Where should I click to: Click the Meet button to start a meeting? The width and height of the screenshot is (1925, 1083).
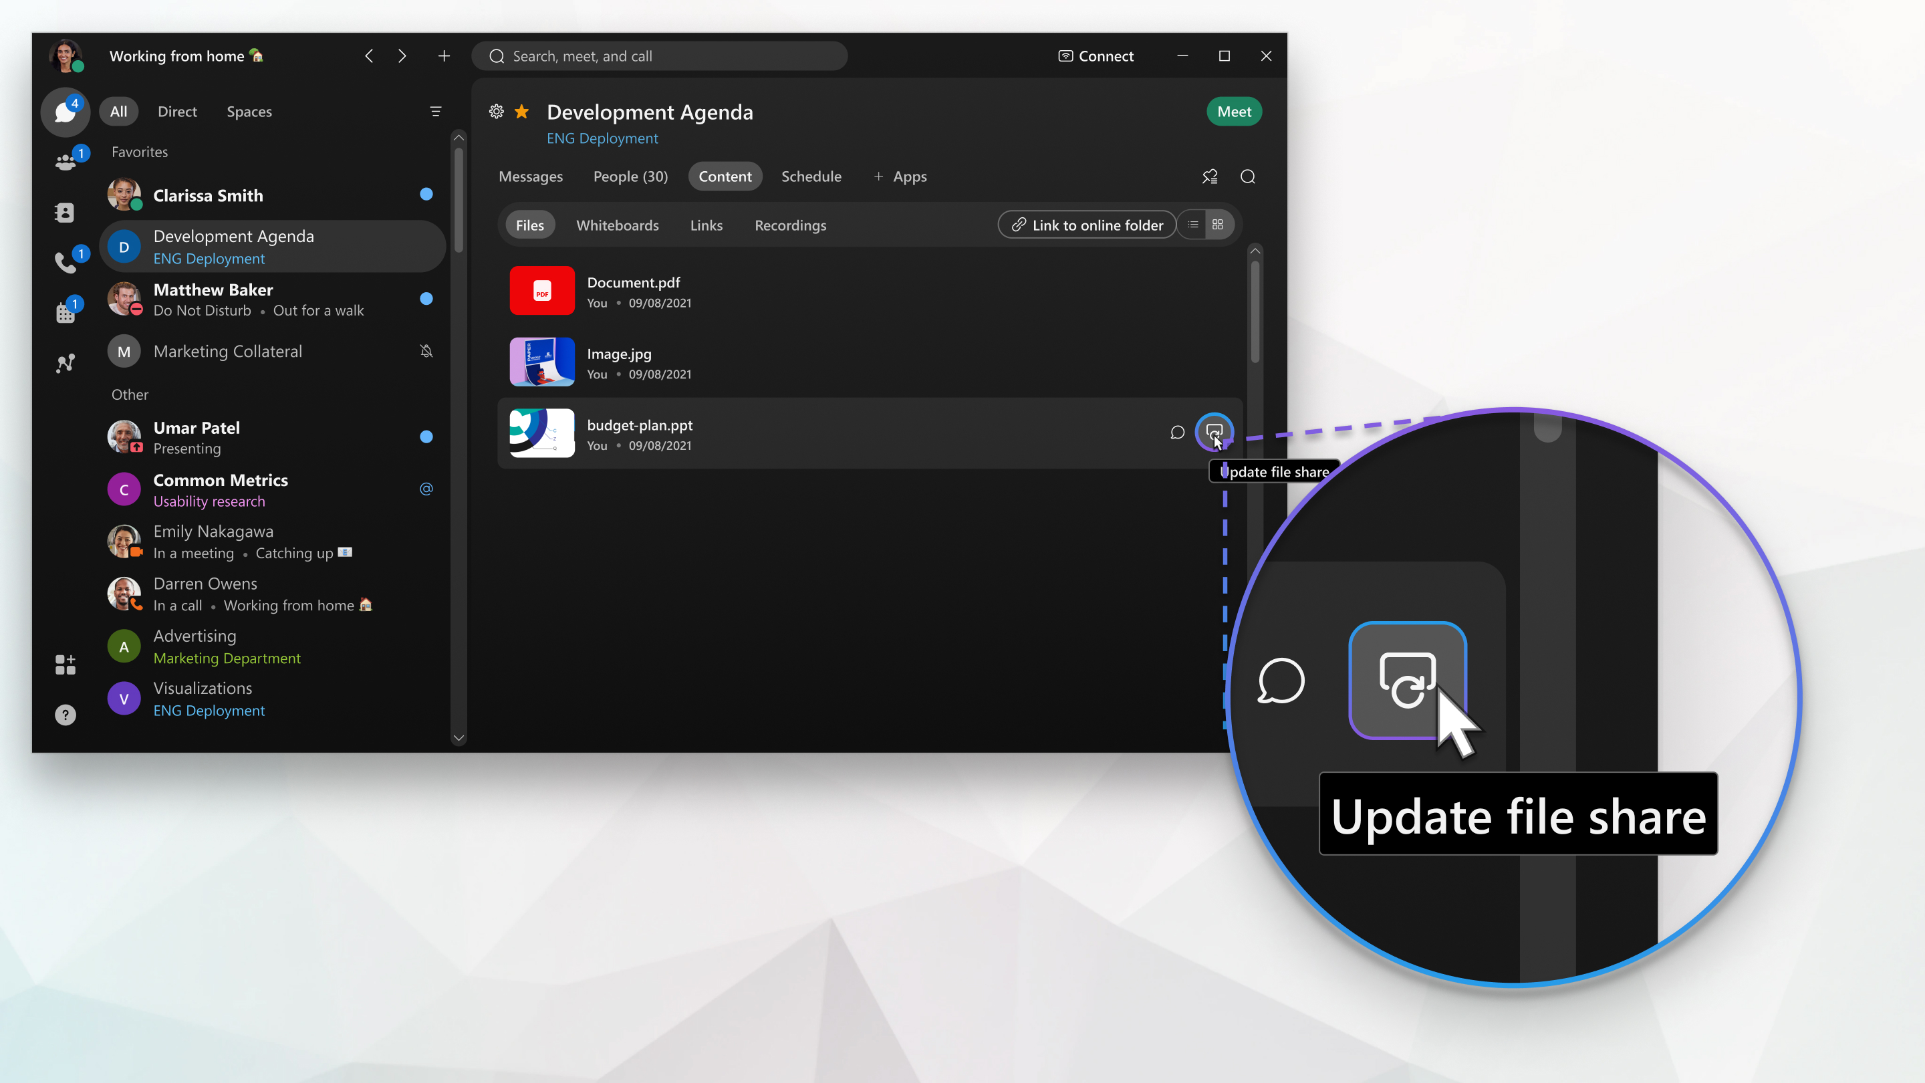[x=1233, y=111]
